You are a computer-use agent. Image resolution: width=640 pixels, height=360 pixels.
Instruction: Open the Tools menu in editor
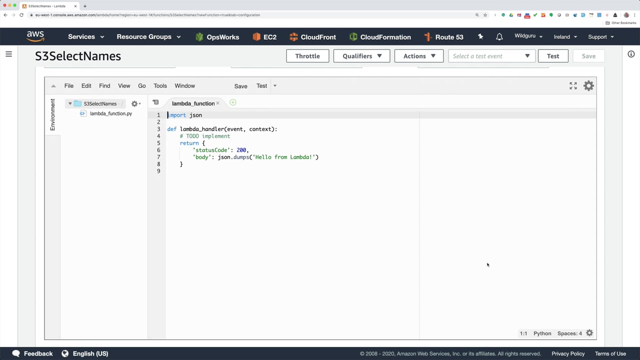click(x=160, y=86)
